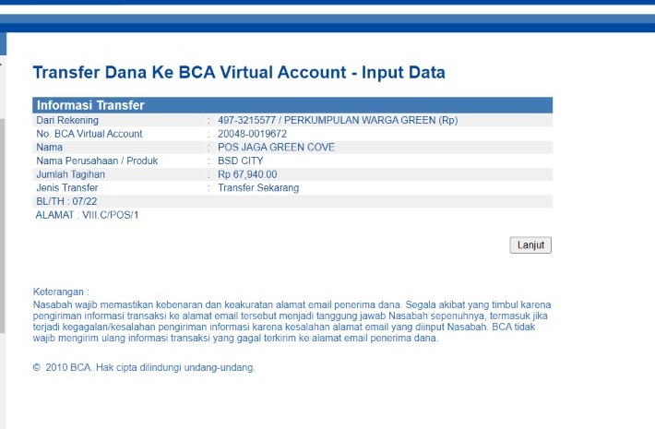Image resolution: width=655 pixels, height=429 pixels.
Task: Click the Jenis Transfer label
Action: point(69,187)
